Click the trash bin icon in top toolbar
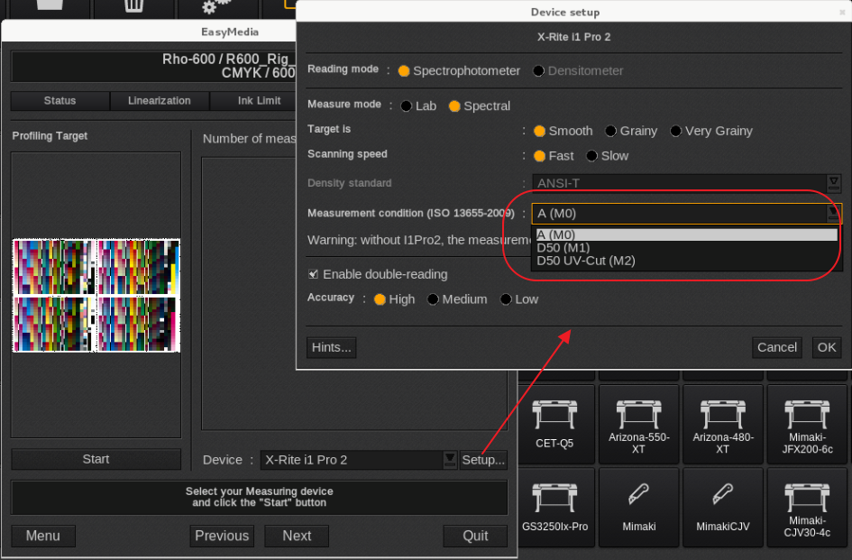Image resolution: width=852 pixels, height=560 pixels. pyautogui.click(x=133, y=7)
